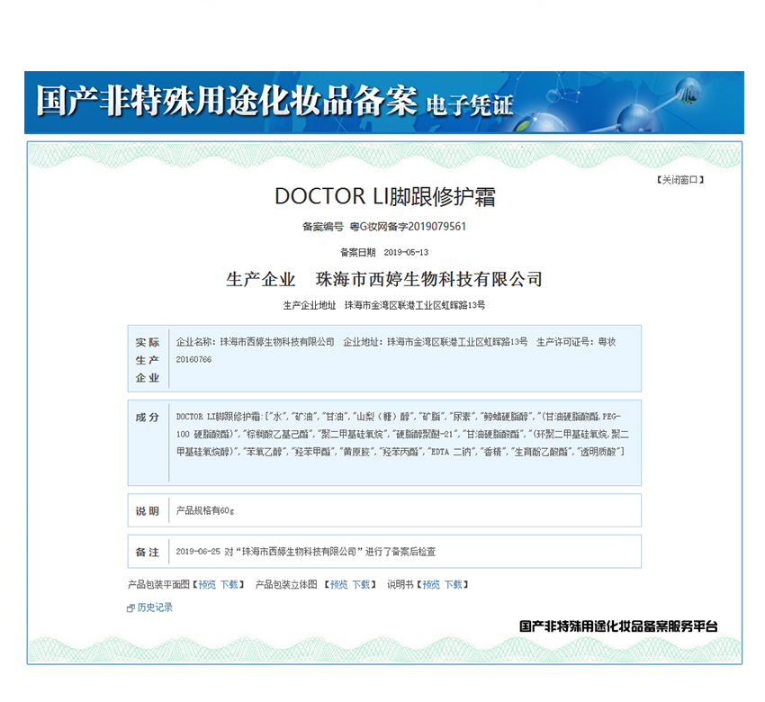This screenshot has height=702, width=765.
Task: Click the 历史记录 window icon
Action: 130,607
